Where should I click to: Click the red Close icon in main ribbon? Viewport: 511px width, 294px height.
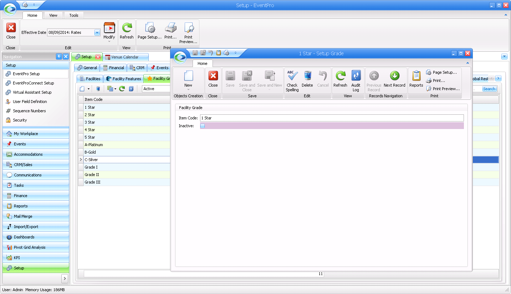(11, 28)
